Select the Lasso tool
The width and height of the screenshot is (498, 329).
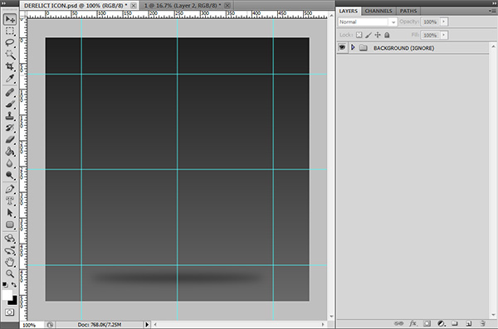[10, 42]
